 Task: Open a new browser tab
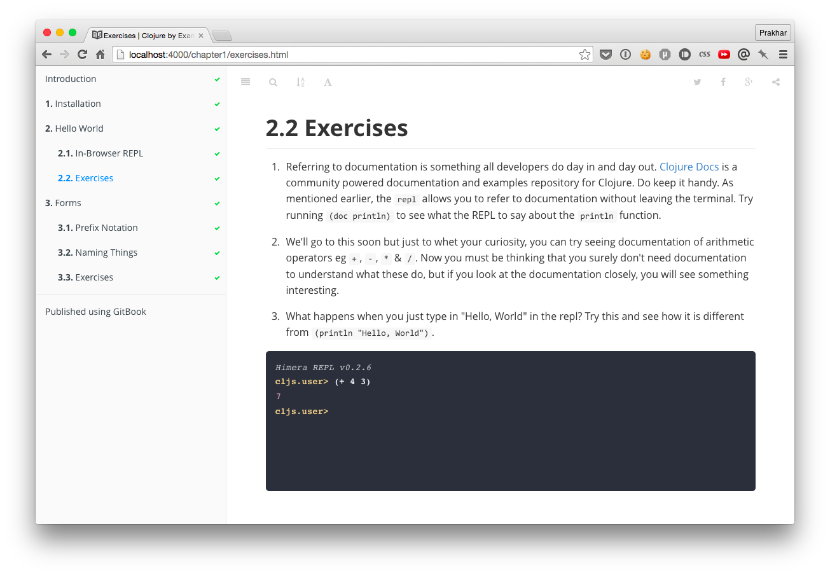pyautogui.click(x=222, y=36)
